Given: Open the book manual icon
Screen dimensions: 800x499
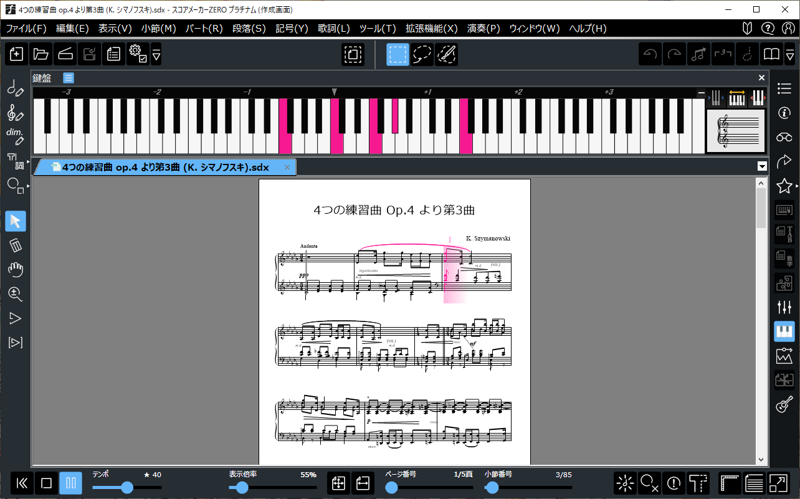Looking at the screenshot, I should (x=772, y=55).
